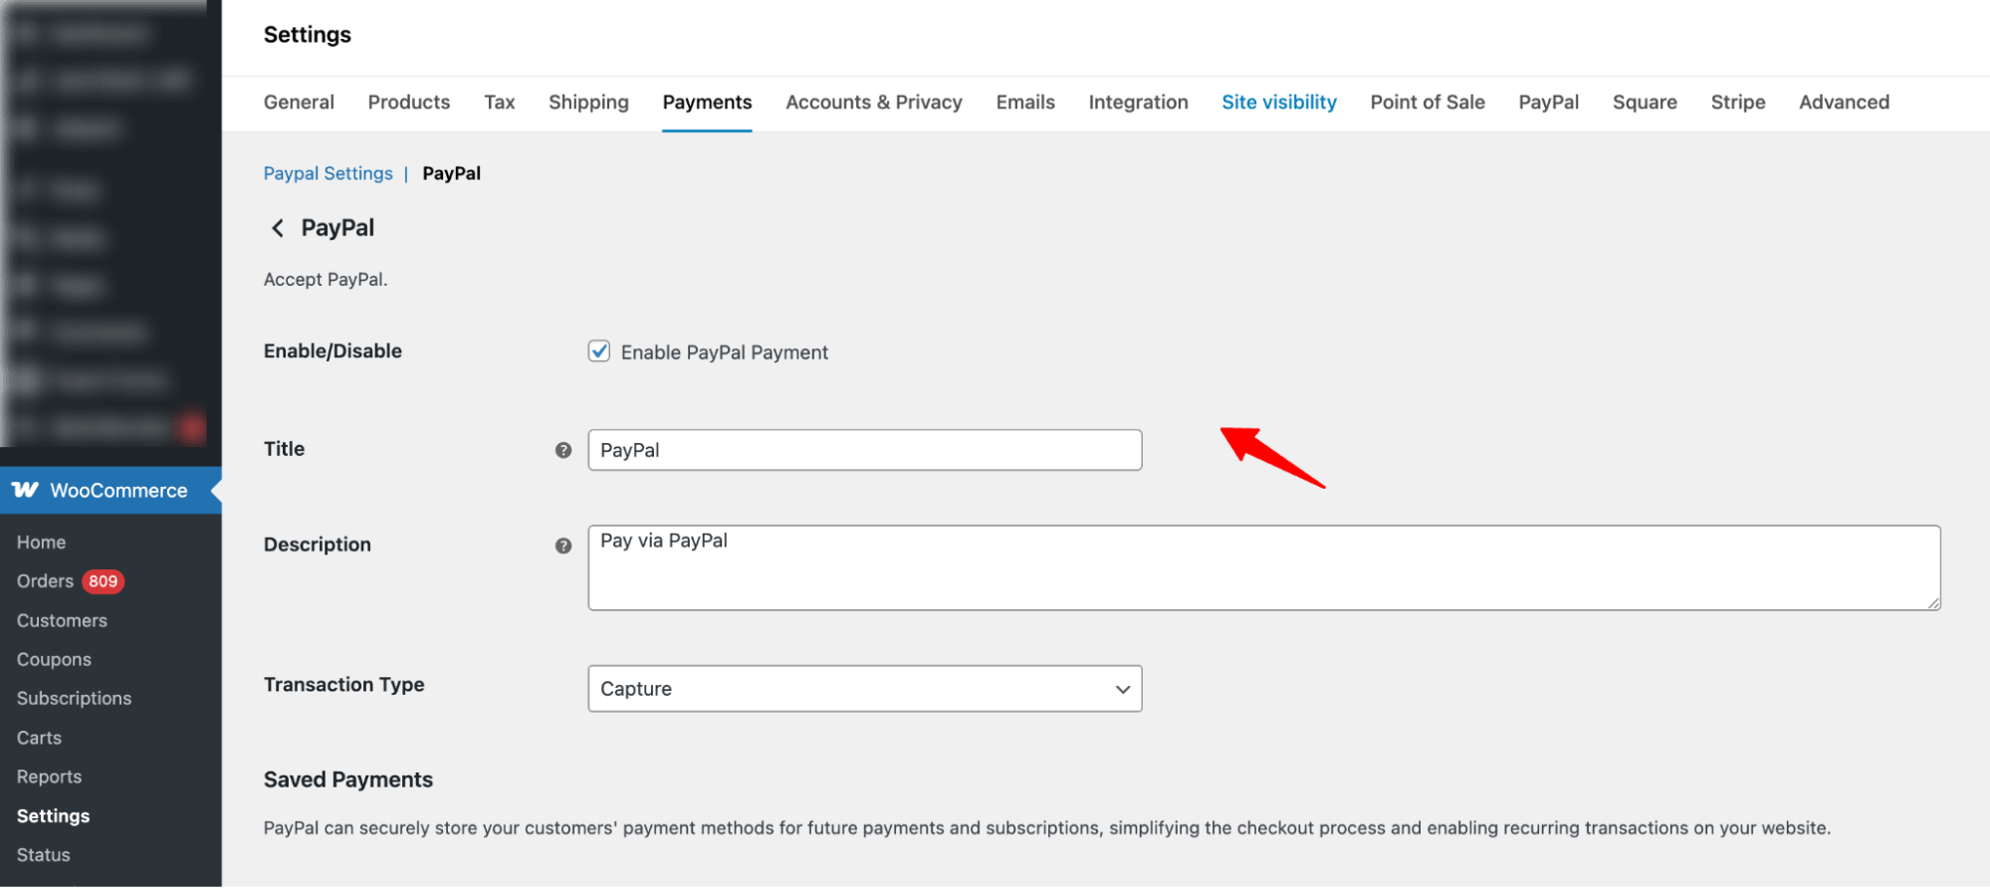The height and width of the screenshot is (888, 1990).
Task: Open the Transaction Type Capture dropdown
Action: (865, 689)
